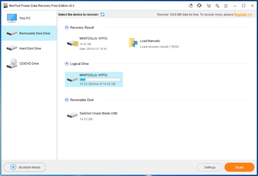This screenshot has height=176, width=258.
Task: Open the MINITOOL recovery result dated 2018-5-21
Action: coord(94,43)
